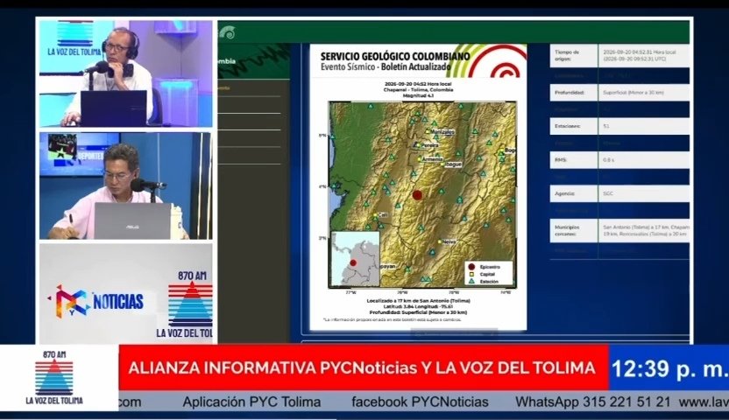Click 'Localizado a 17 km de San Antonio' caption
The image size is (729, 420).
coord(419,301)
